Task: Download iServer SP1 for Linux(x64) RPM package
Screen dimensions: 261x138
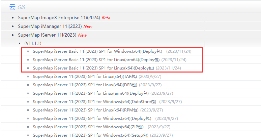Action: [85, 110]
